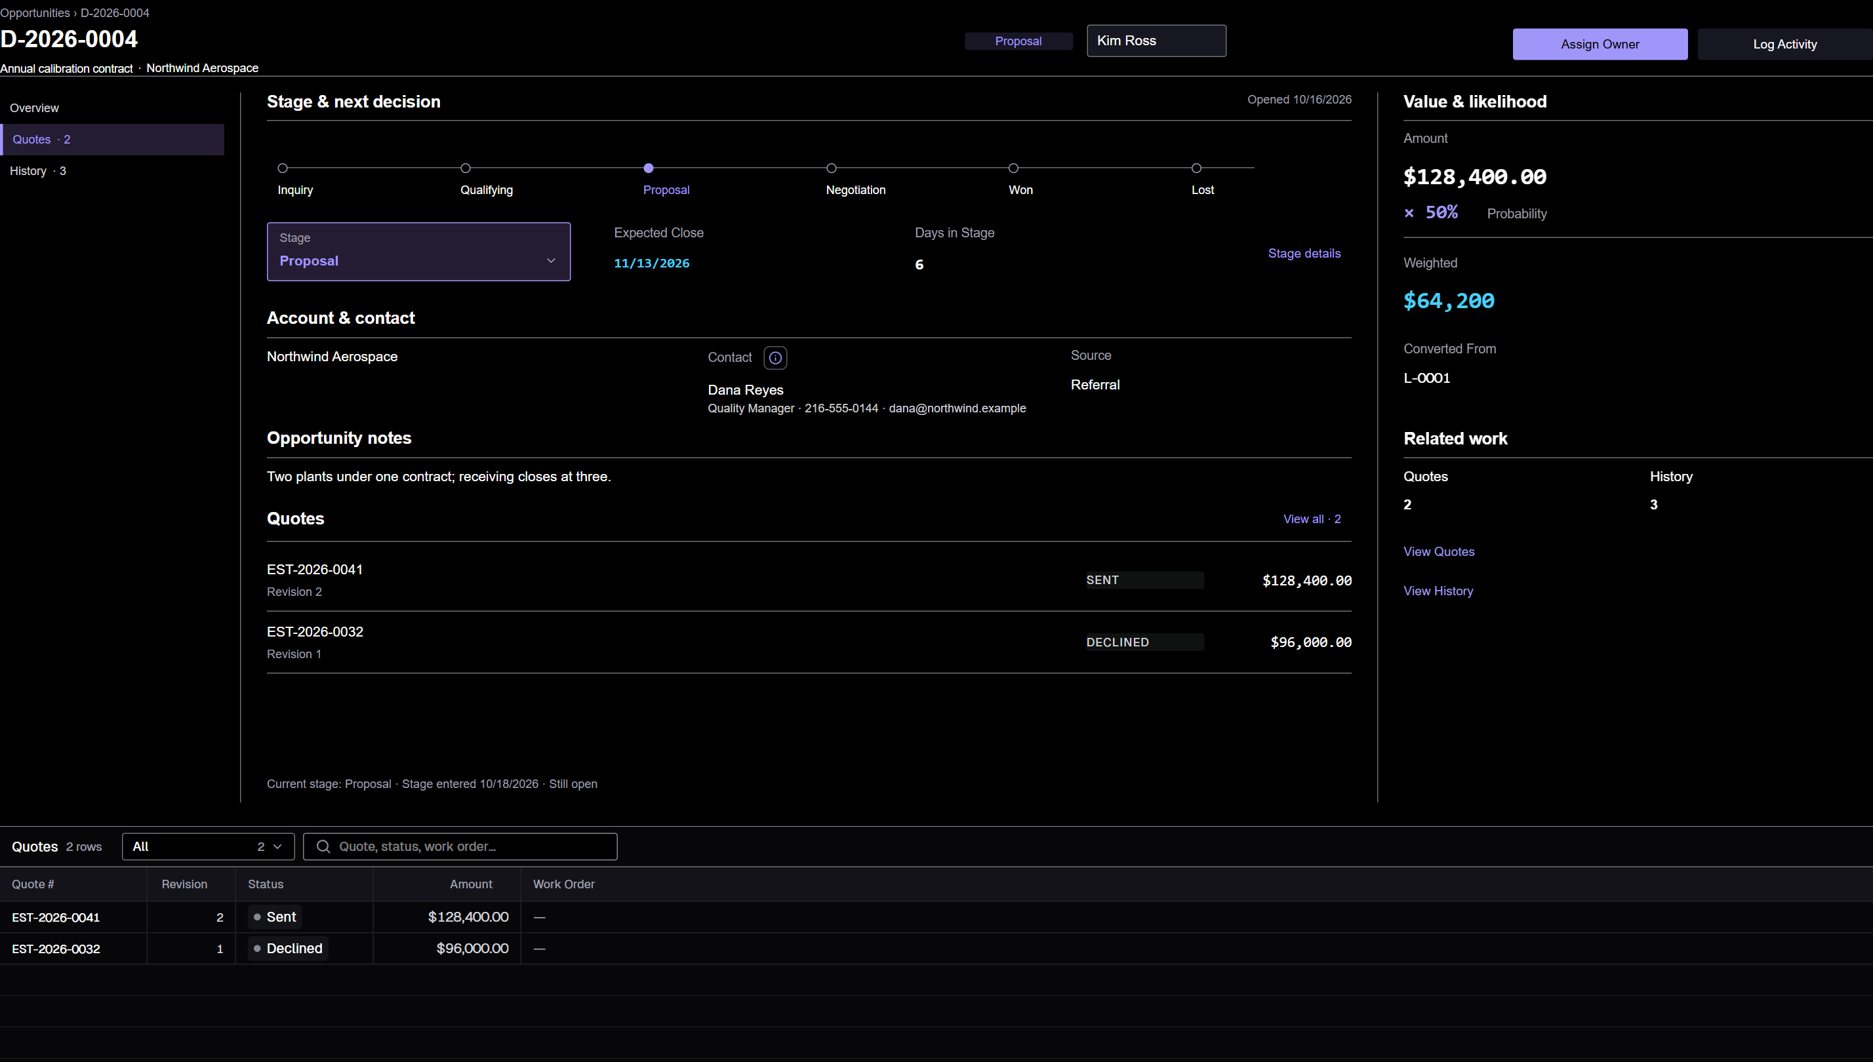Screen dimensions: 1873x1062
Task: Sort by Work Order column header
Action: [563, 884]
